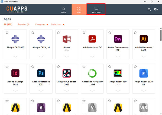Screen dimensions: 162x115
Task: Expand the chevron under Allegro PCB Editor 2022
Action: click(x=67, y=91)
